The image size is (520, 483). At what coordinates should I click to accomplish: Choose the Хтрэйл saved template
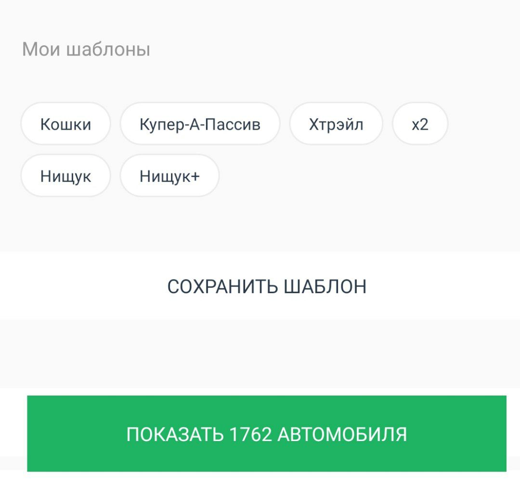pos(336,124)
